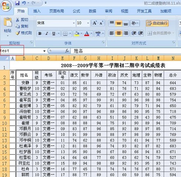Align text to bottom of cell
Viewport: 181px width, 177px height.
126,23
